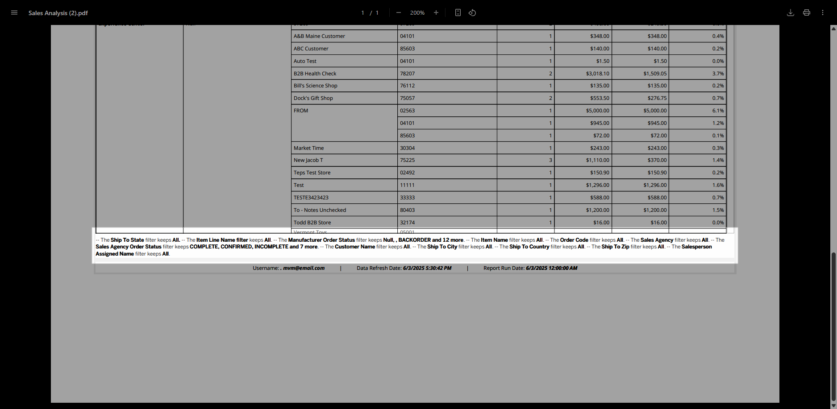The width and height of the screenshot is (837, 409).
Task: Zoom in with the plus icon
Action: 436,12
